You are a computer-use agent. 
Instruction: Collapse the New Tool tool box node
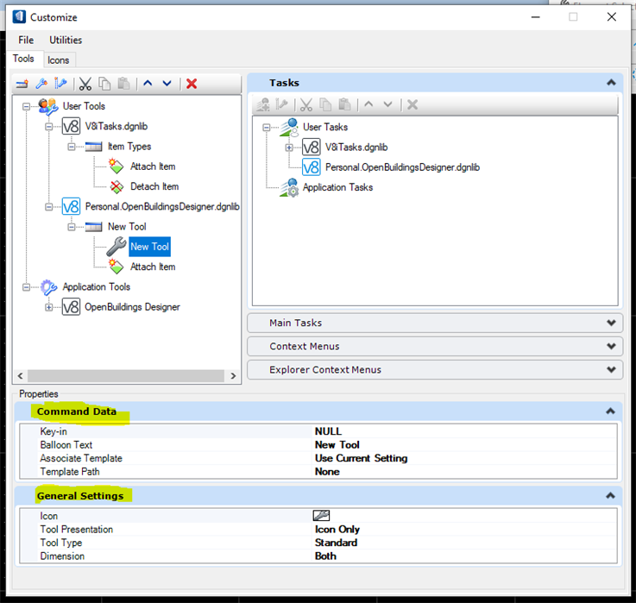(x=72, y=227)
